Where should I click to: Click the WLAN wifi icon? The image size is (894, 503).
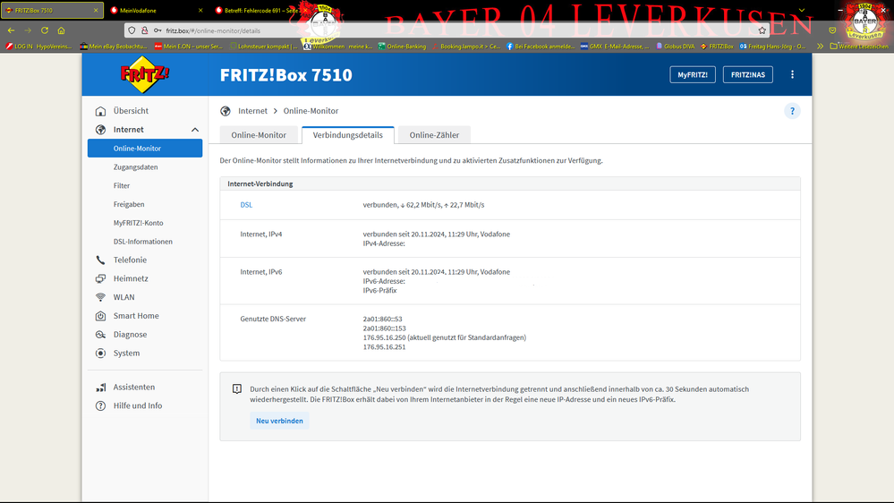coord(101,297)
